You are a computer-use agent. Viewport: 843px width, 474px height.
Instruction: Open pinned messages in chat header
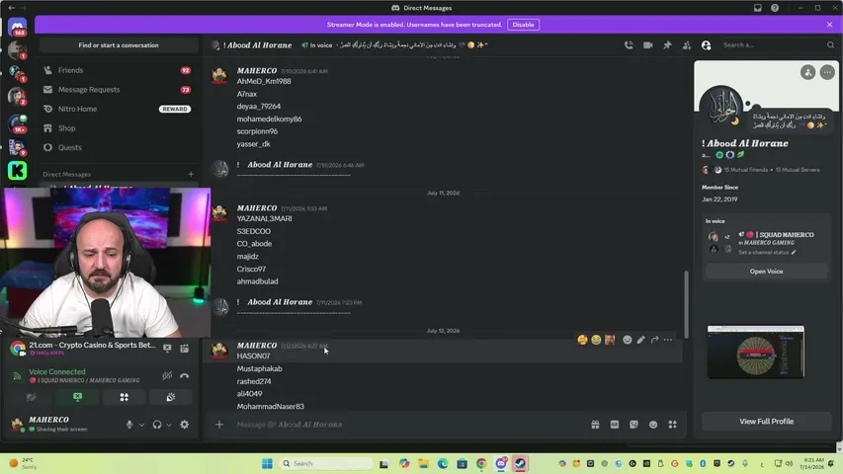tap(667, 45)
